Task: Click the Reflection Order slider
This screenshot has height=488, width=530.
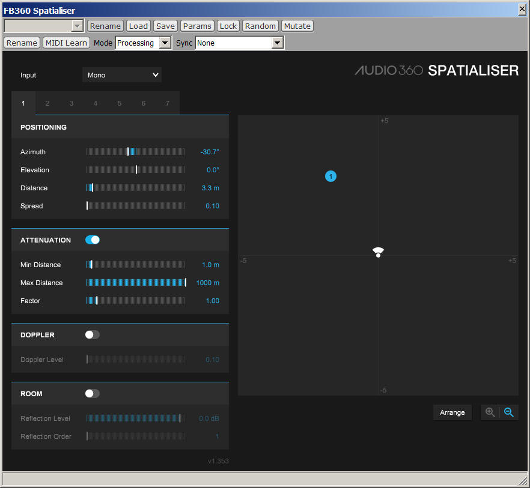Action: (x=136, y=436)
